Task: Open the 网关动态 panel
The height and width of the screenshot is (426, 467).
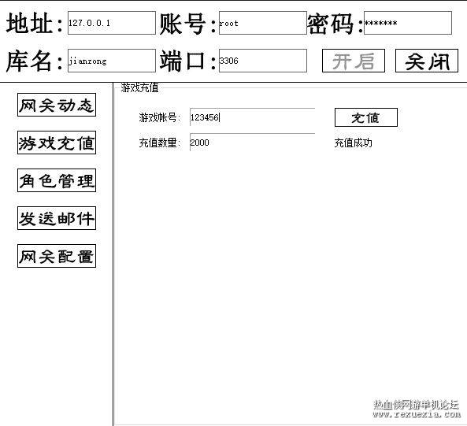Action: click(57, 105)
